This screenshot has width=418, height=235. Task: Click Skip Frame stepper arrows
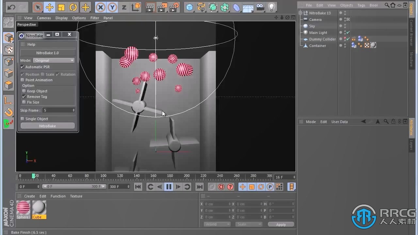pyautogui.click(x=73, y=110)
